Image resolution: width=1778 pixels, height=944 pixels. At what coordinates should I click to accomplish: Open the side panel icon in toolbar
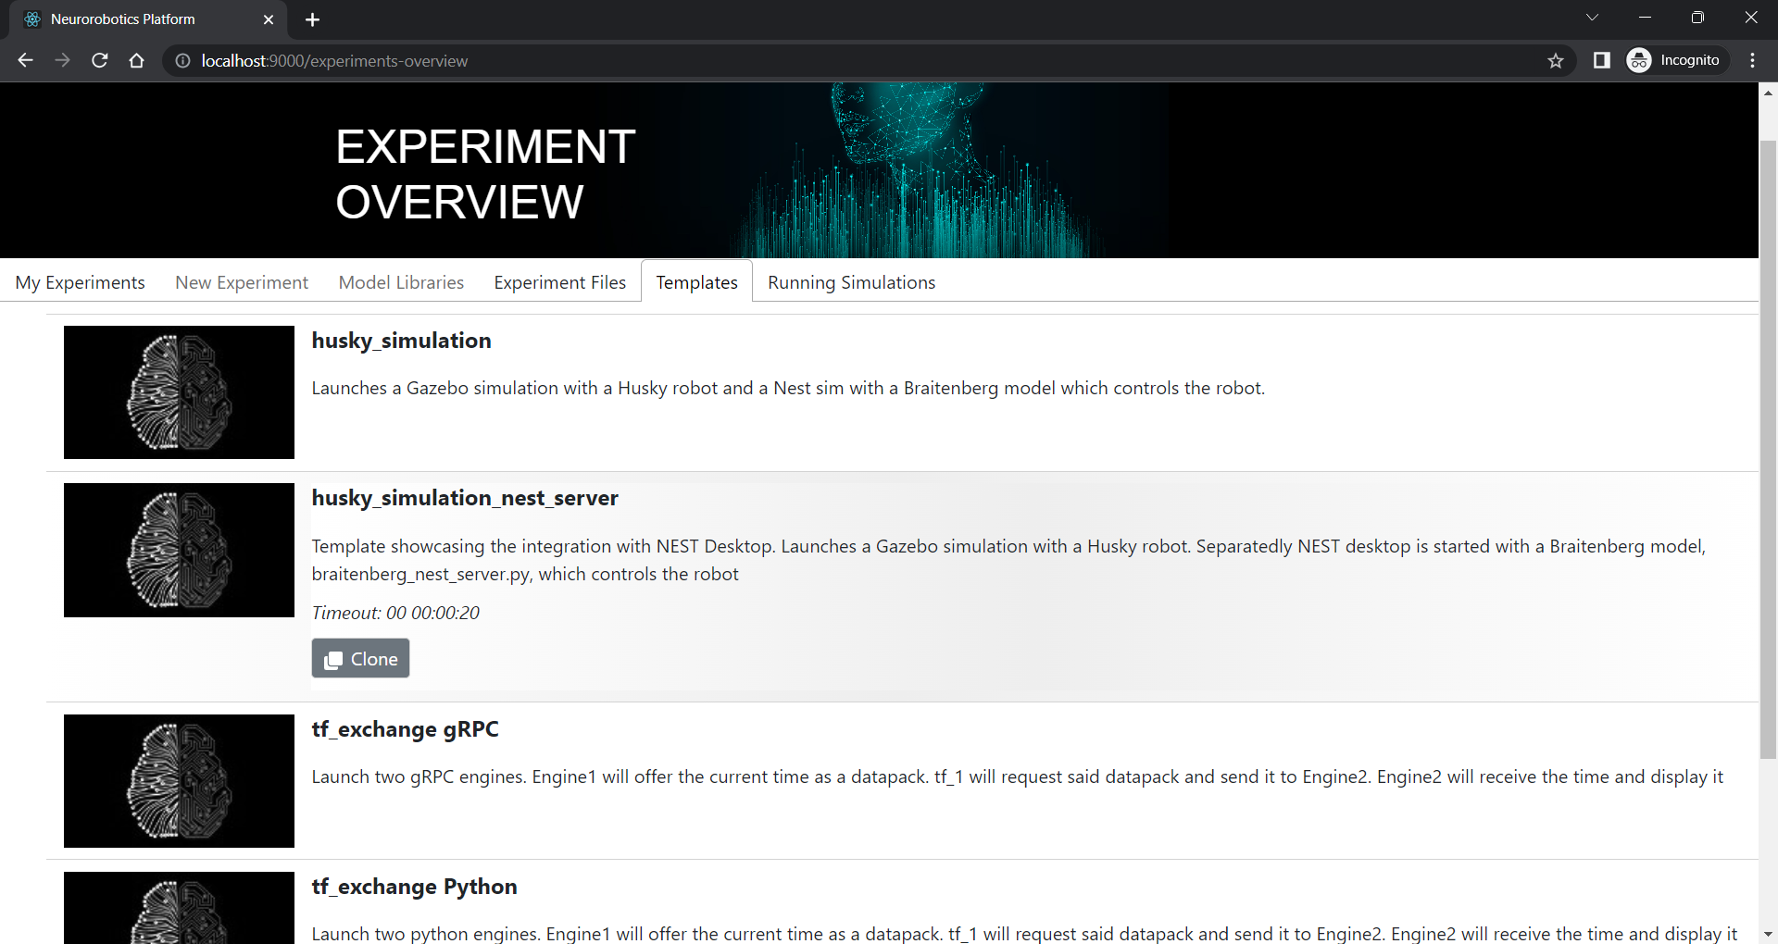pyautogui.click(x=1602, y=60)
